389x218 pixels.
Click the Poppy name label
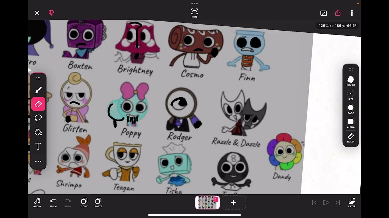(131, 133)
